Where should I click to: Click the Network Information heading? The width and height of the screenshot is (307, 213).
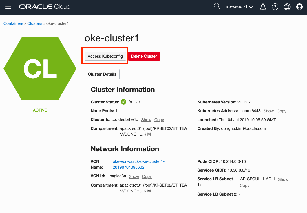[125, 149]
